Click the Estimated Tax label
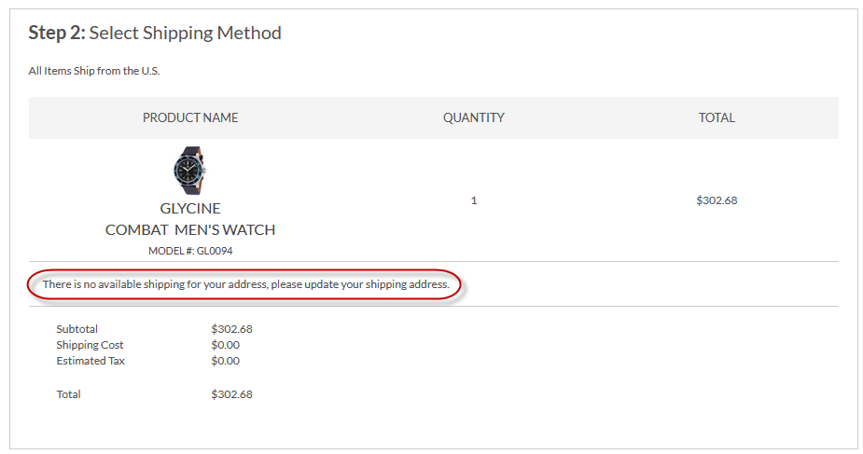The height and width of the screenshot is (454, 863). [x=90, y=361]
